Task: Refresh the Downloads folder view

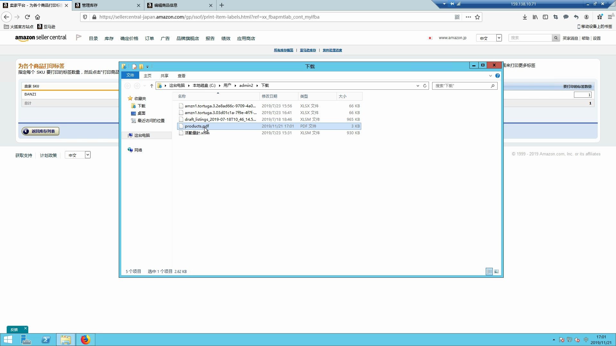Action: (x=425, y=86)
